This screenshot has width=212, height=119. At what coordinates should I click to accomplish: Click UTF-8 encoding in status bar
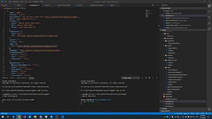tap(192, 114)
